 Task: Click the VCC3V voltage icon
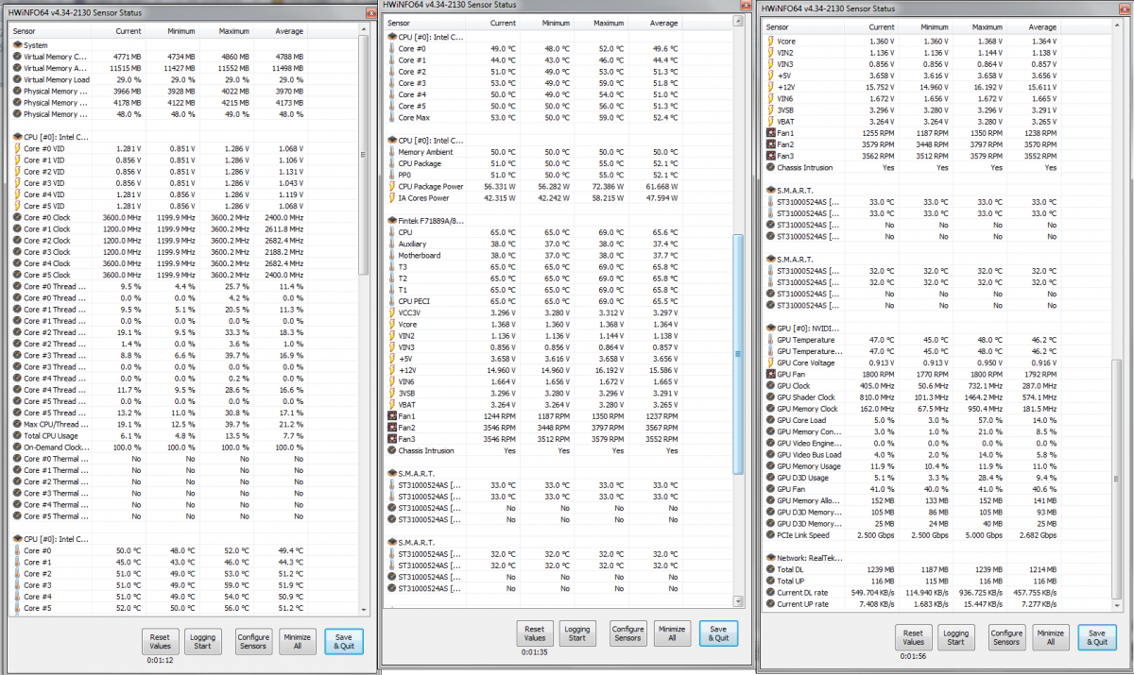pyautogui.click(x=392, y=312)
